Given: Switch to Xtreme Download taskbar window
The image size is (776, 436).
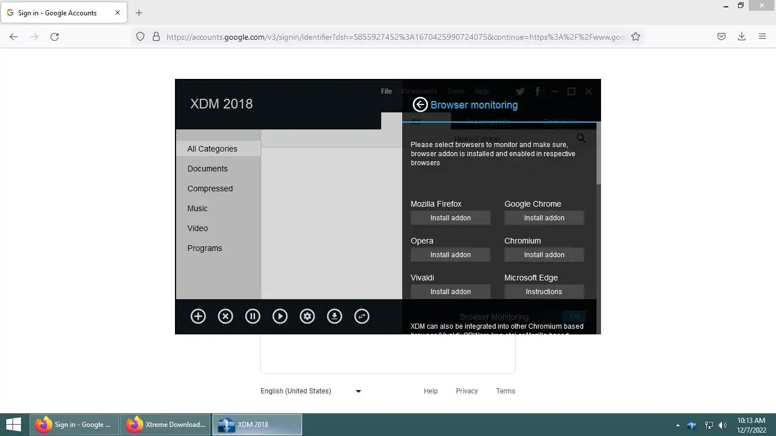Looking at the screenshot, I should (166, 424).
